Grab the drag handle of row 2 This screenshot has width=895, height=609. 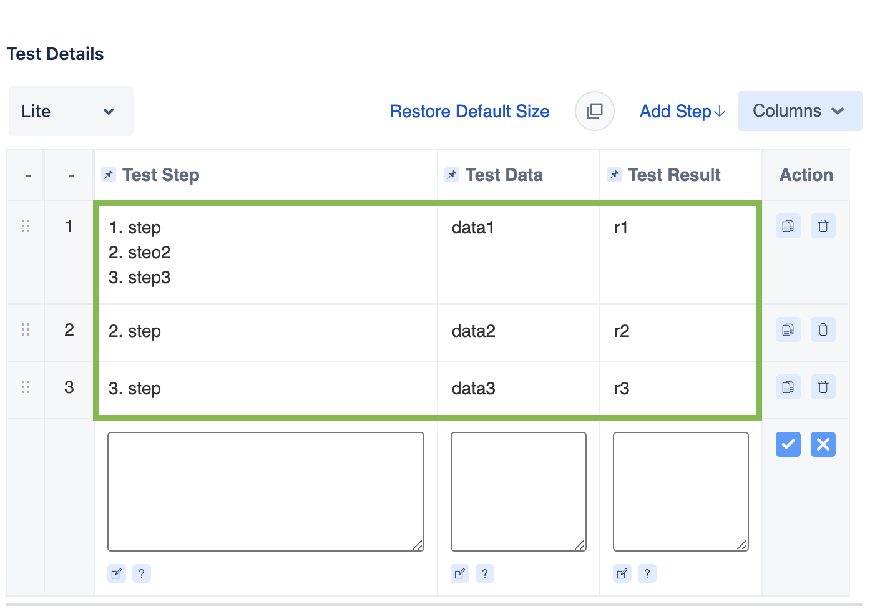(25, 329)
